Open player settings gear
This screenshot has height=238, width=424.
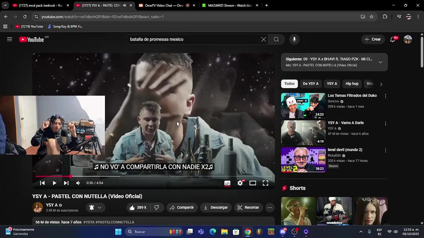240,183
